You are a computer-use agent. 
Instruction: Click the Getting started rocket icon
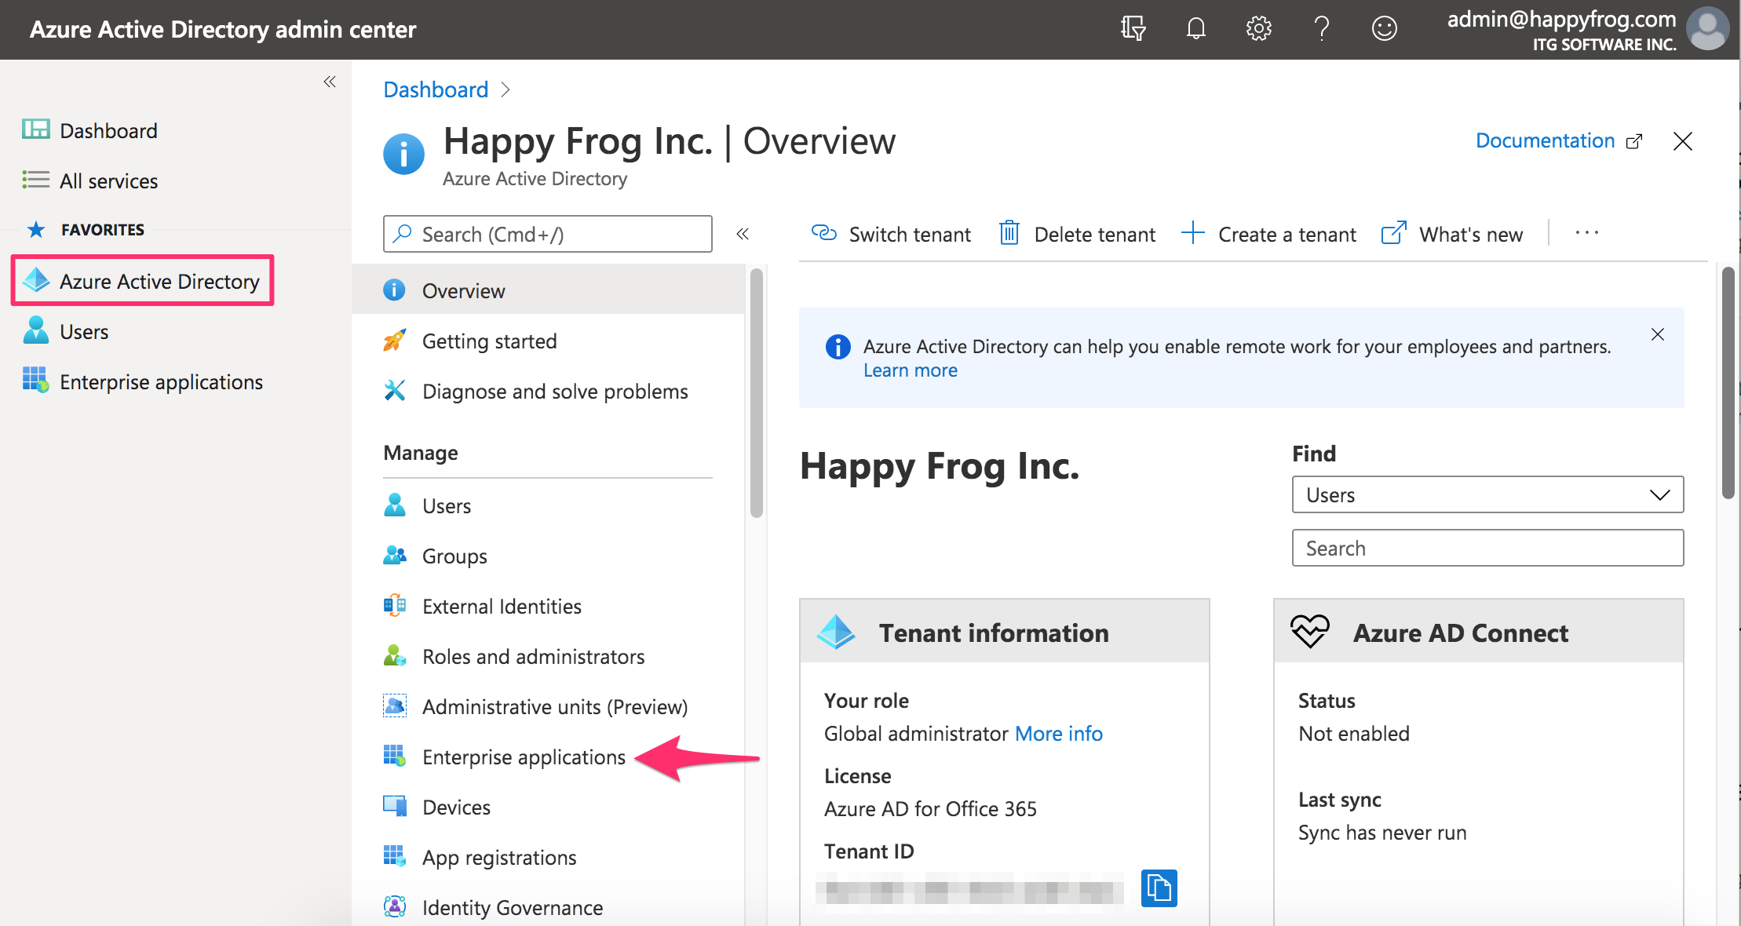click(x=394, y=341)
